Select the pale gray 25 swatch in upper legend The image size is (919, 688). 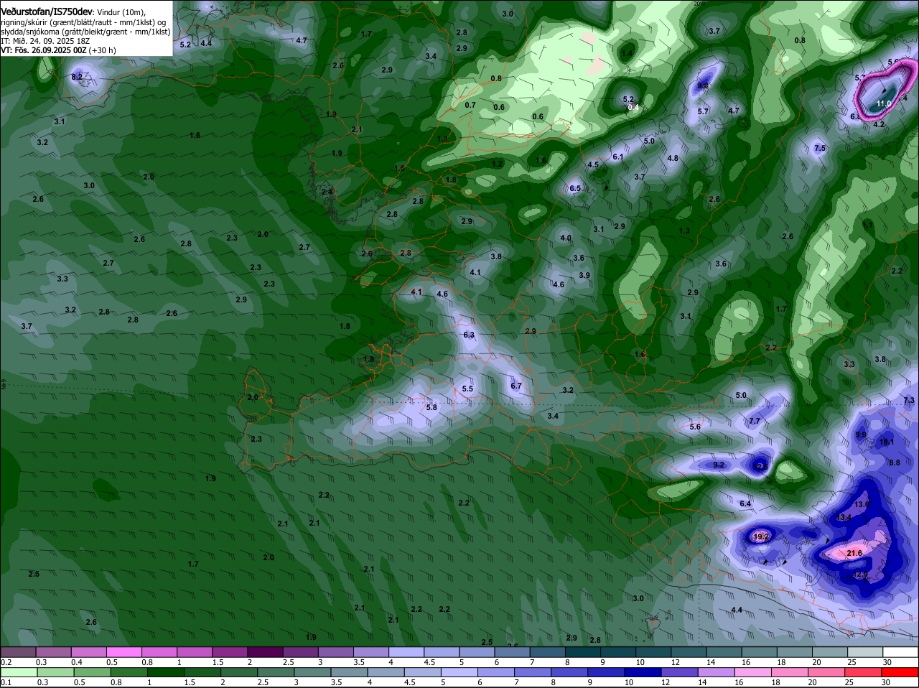(865, 652)
